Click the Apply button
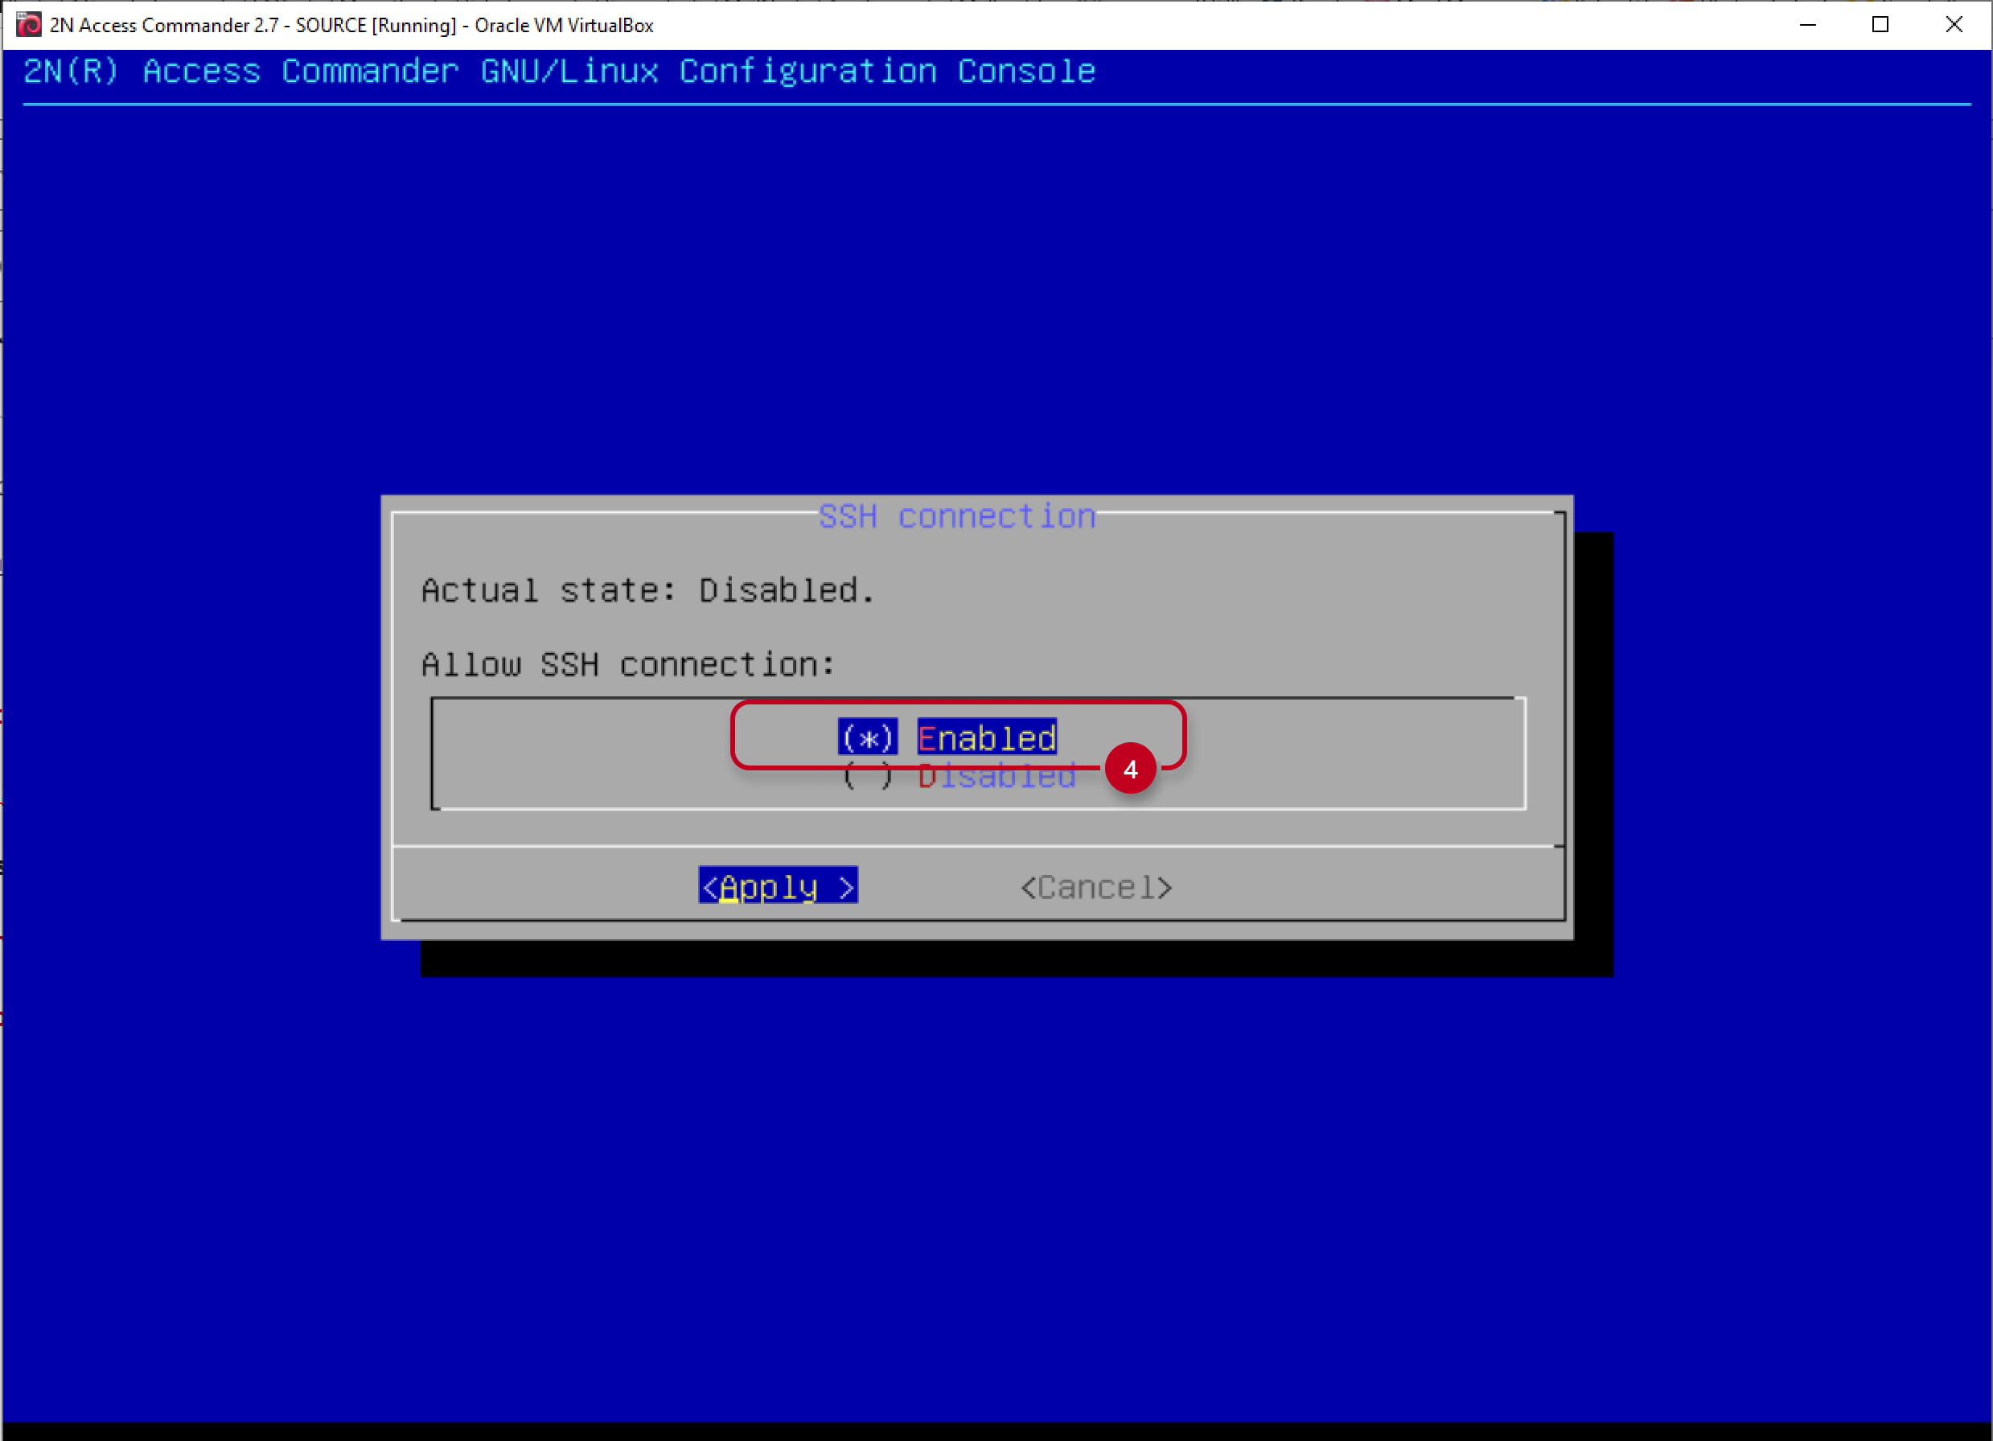Image resolution: width=1993 pixels, height=1441 pixels. point(779,887)
